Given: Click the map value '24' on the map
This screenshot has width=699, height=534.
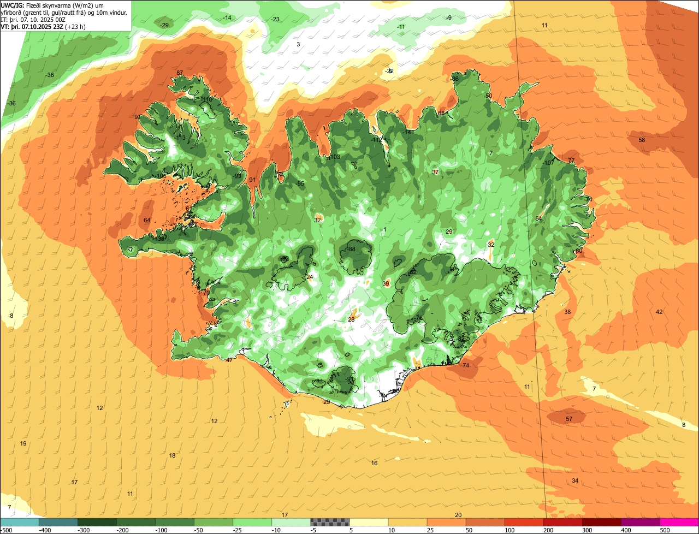Looking at the screenshot, I should (310, 277).
